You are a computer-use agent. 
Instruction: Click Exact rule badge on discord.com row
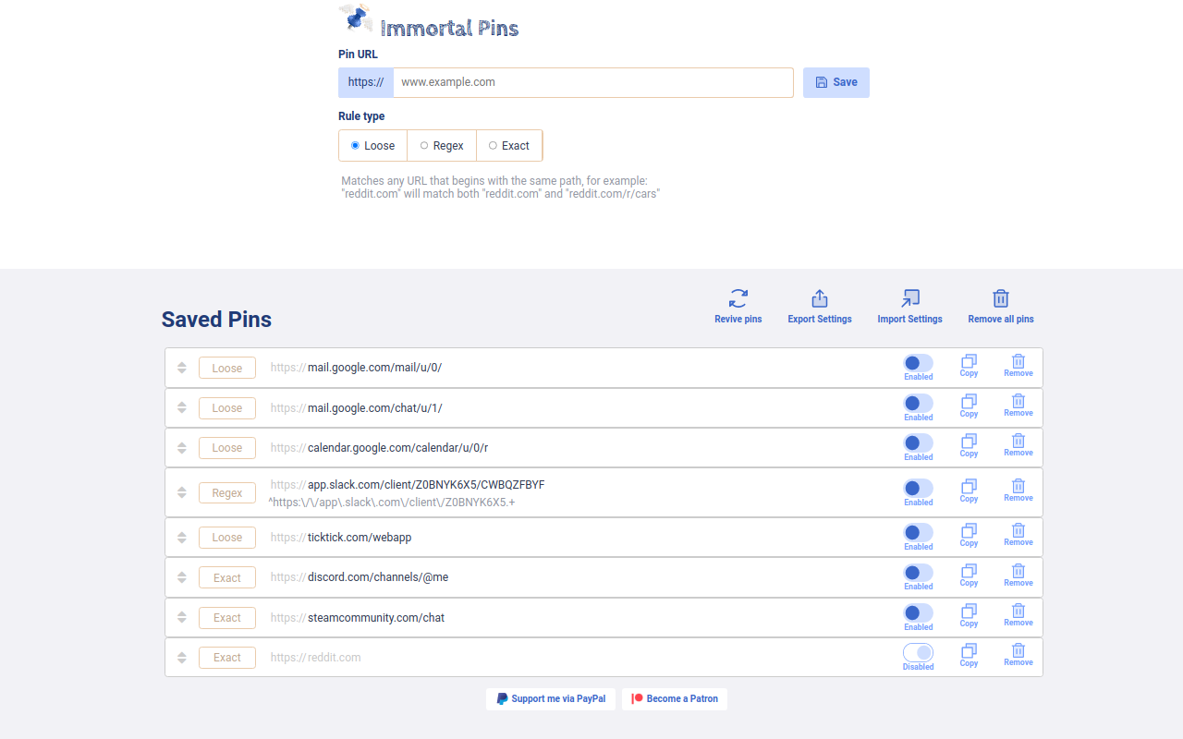point(227,577)
